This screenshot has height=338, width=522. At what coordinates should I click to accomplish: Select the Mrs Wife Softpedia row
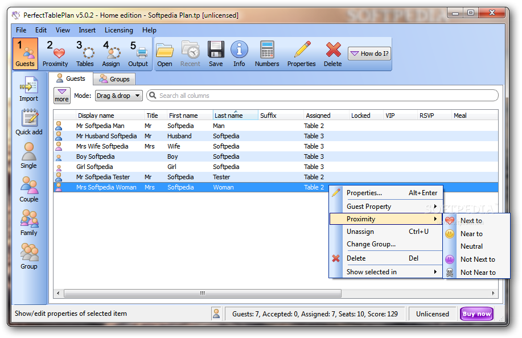pyautogui.click(x=276, y=146)
